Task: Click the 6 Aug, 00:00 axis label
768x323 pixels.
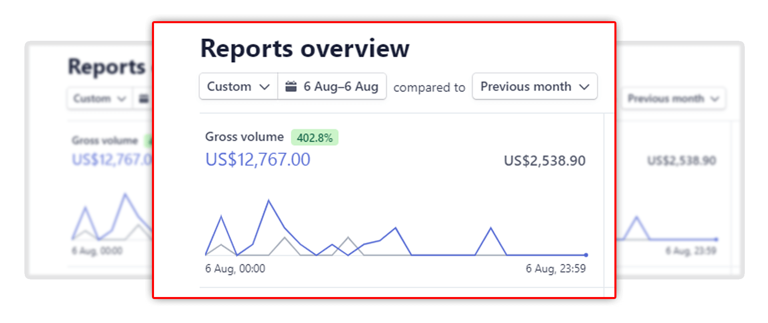Action: 235,268
